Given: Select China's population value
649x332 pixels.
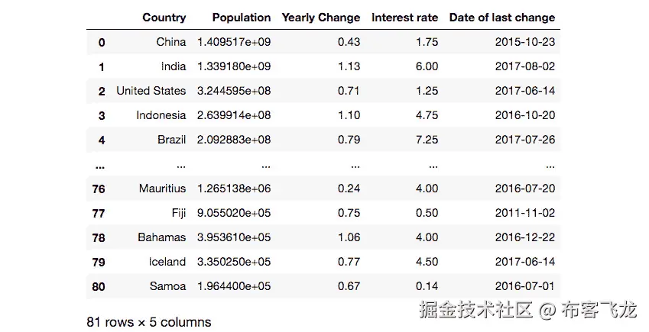Looking at the screenshot, I should 234,41.
